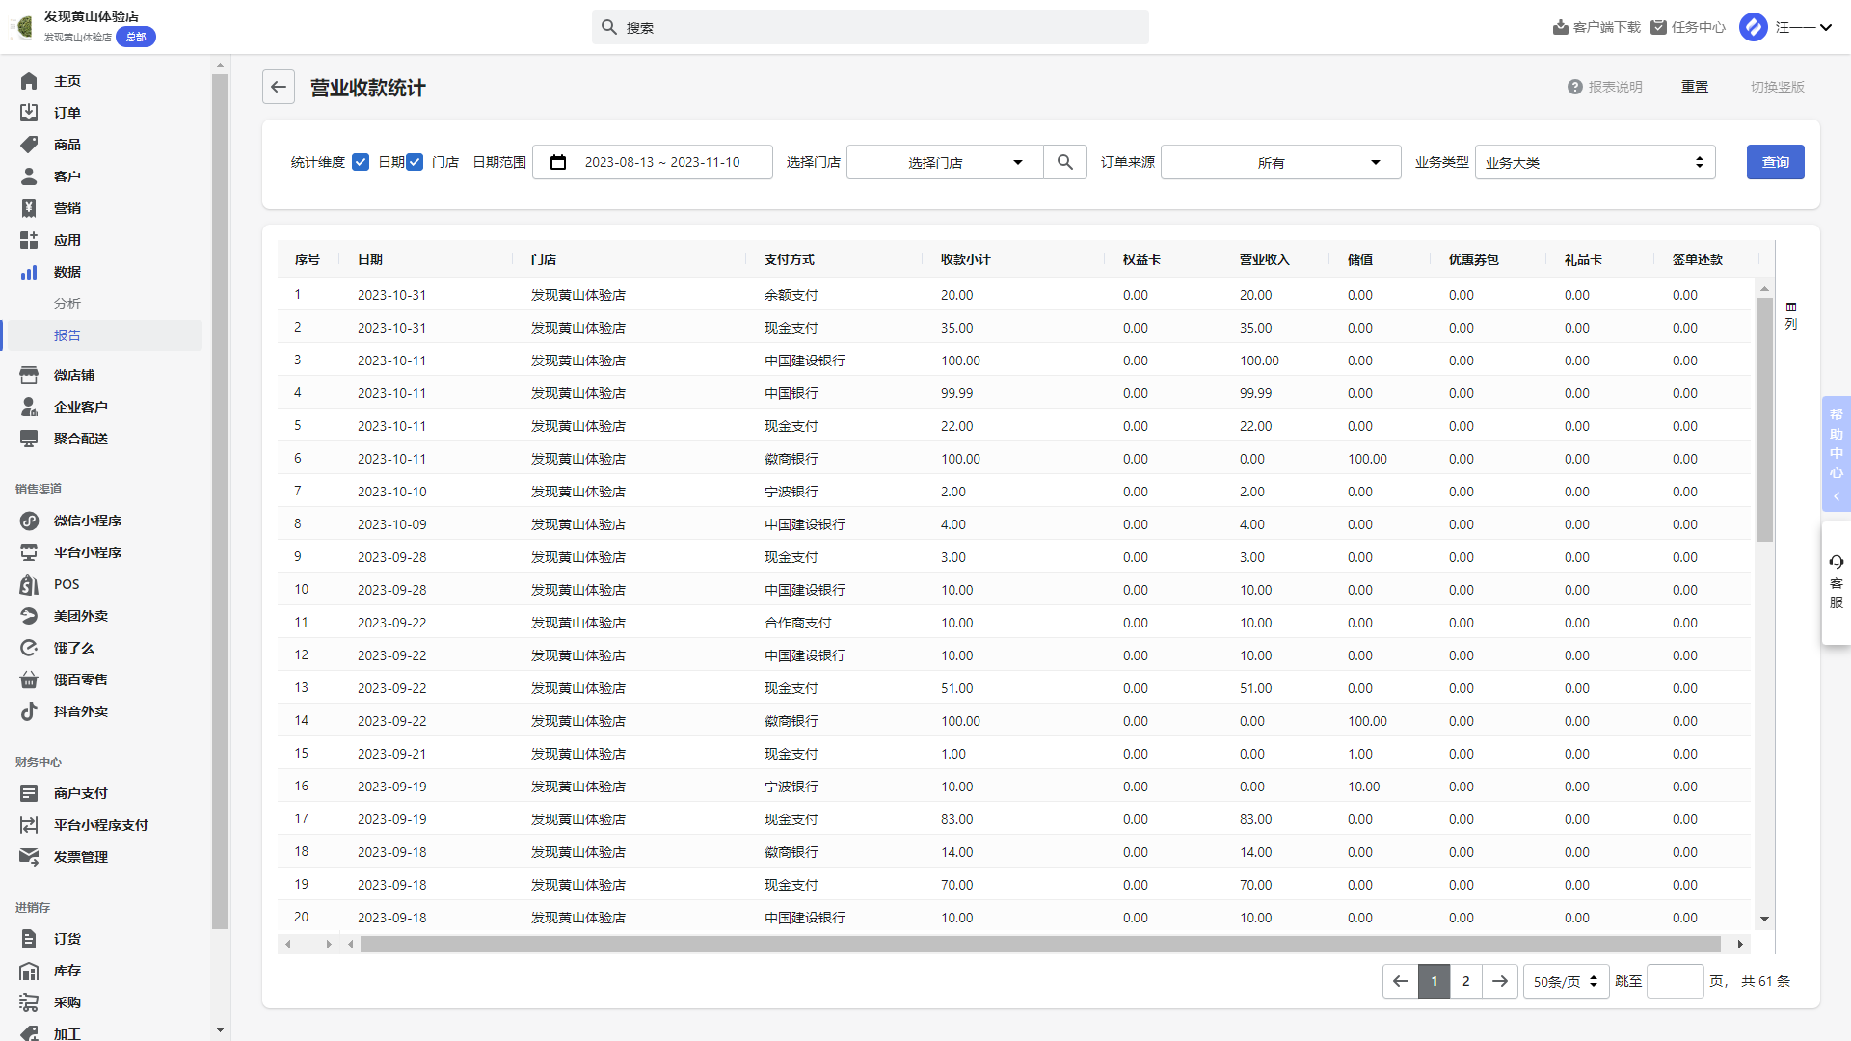
Task: Click the next page arrow button
Action: 1499,981
